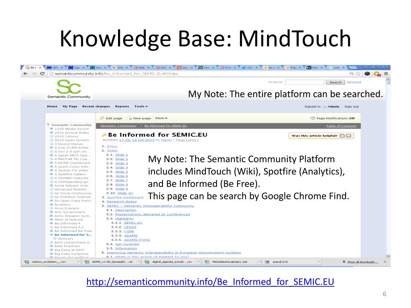This screenshot has height=308, width=411.
Task: Click the Sign out link
Action: click(x=352, y=107)
